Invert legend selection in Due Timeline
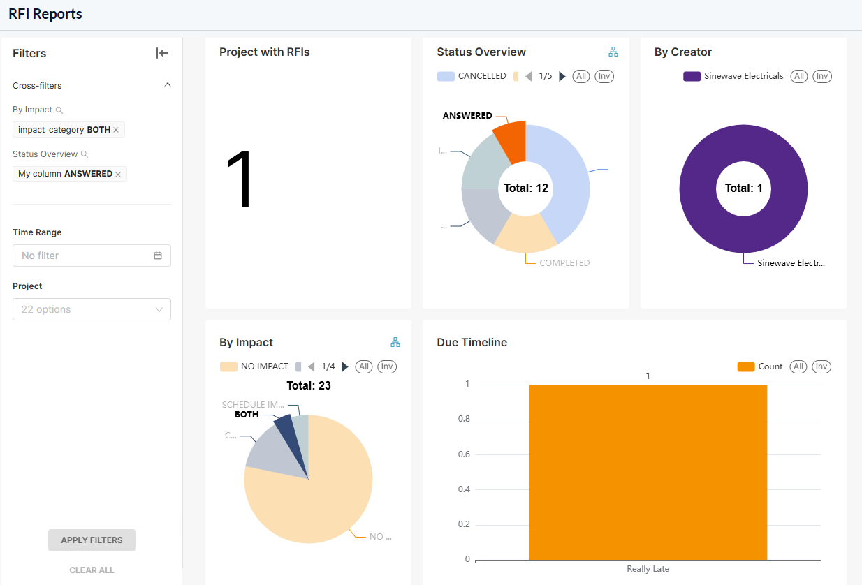 [x=821, y=366]
